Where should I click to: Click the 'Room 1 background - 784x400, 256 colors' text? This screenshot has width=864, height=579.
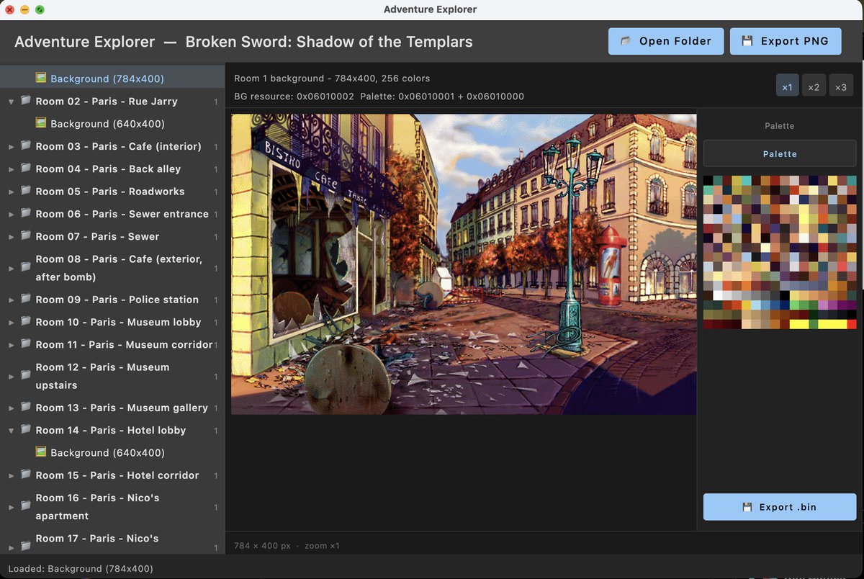click(332, 78)
